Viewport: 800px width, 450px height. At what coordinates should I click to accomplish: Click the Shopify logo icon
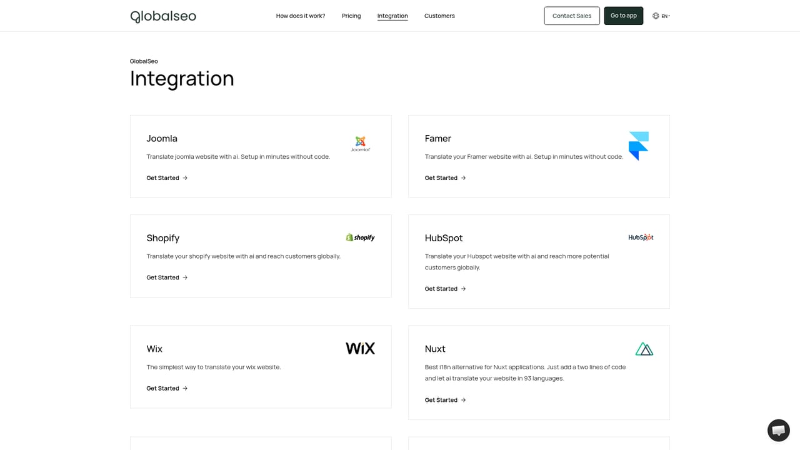click(x=361, y=237)
